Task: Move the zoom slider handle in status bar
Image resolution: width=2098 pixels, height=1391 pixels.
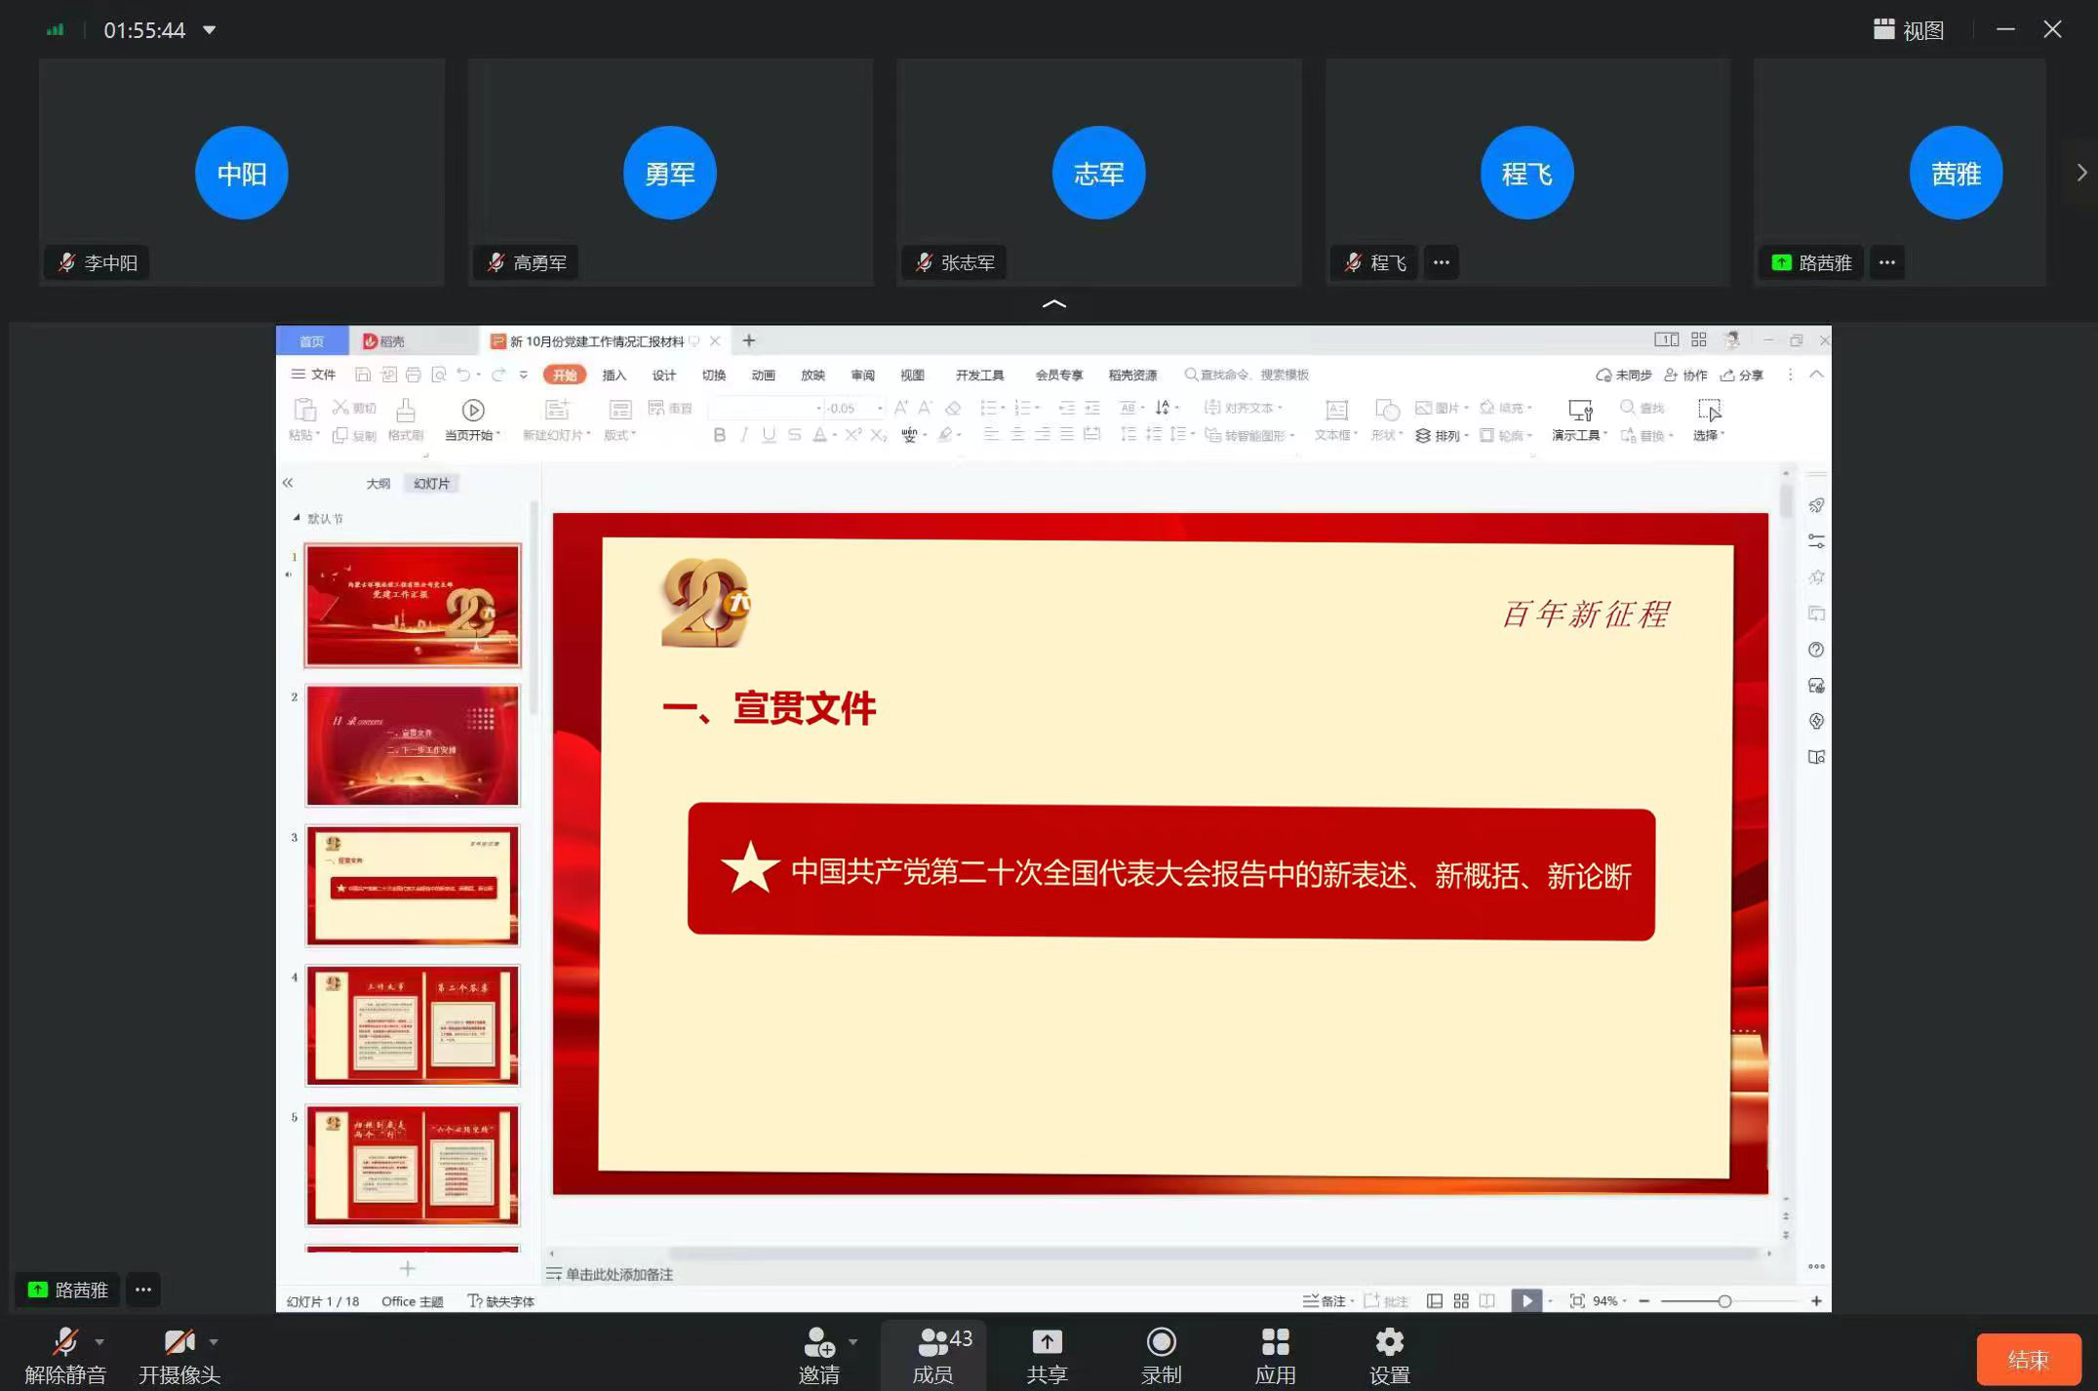Action: click(x=1724, y=1301)
